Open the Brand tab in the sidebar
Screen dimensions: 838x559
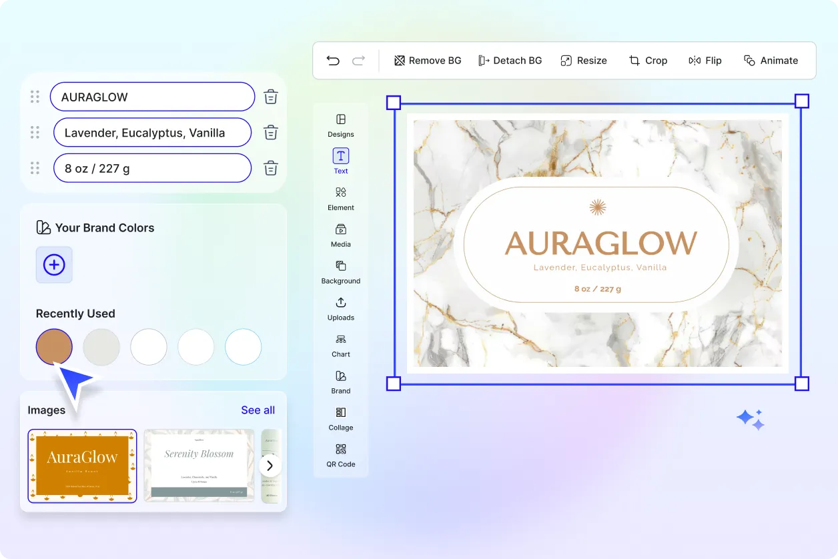(x=340, y=382)
